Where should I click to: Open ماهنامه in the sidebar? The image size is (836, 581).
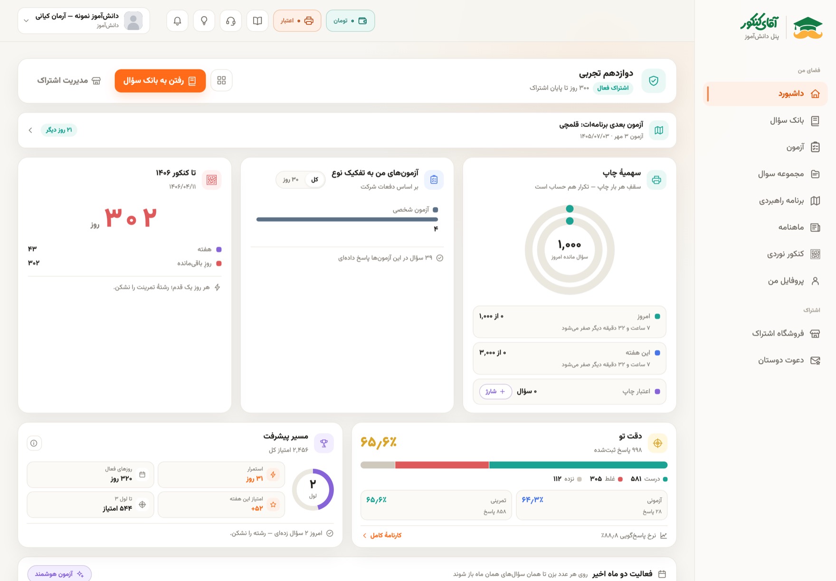[x=765, y=227]
